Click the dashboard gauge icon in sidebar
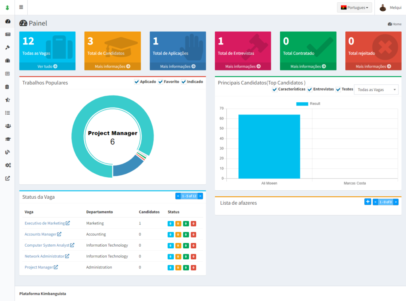406x301 pixels. coord(8,21)
